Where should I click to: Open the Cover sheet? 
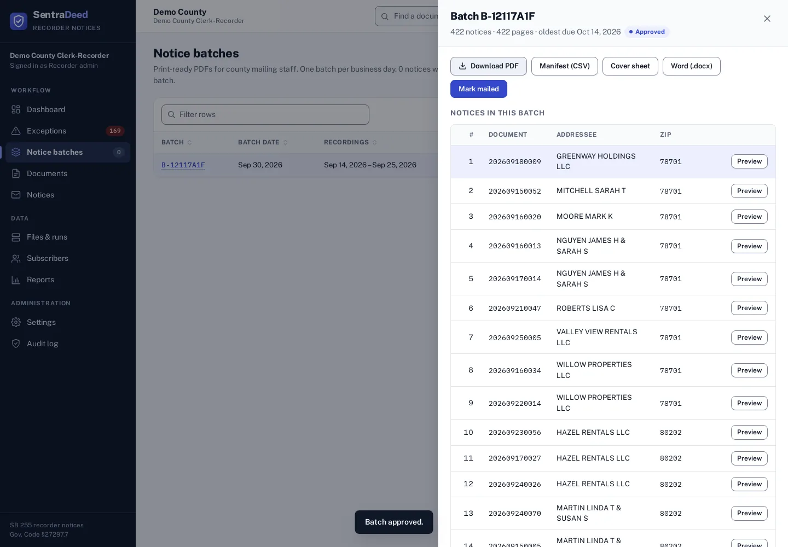(630, 66)
